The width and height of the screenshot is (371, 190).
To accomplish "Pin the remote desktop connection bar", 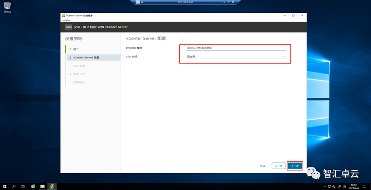I will click(x=138, y=2).
